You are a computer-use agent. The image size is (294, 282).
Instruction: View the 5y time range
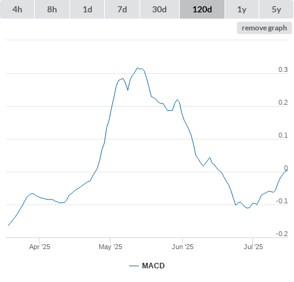coord(277,9)
